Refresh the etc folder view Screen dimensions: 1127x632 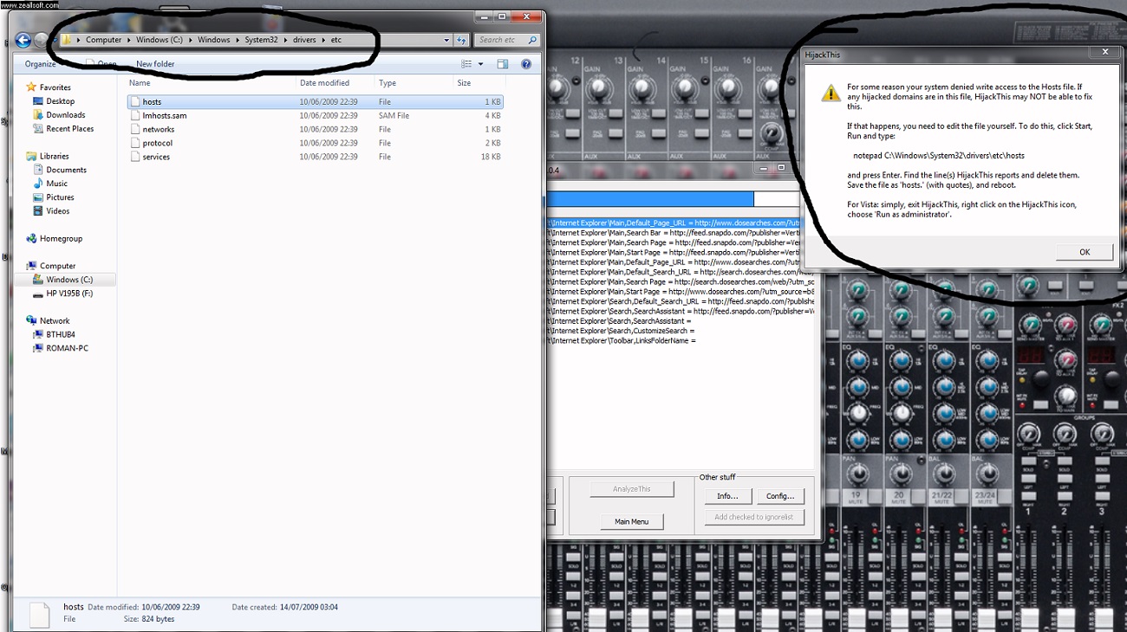[x=461, y=40]
